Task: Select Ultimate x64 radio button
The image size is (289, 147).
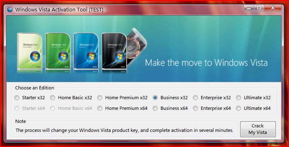Action: tap(253, 108)
